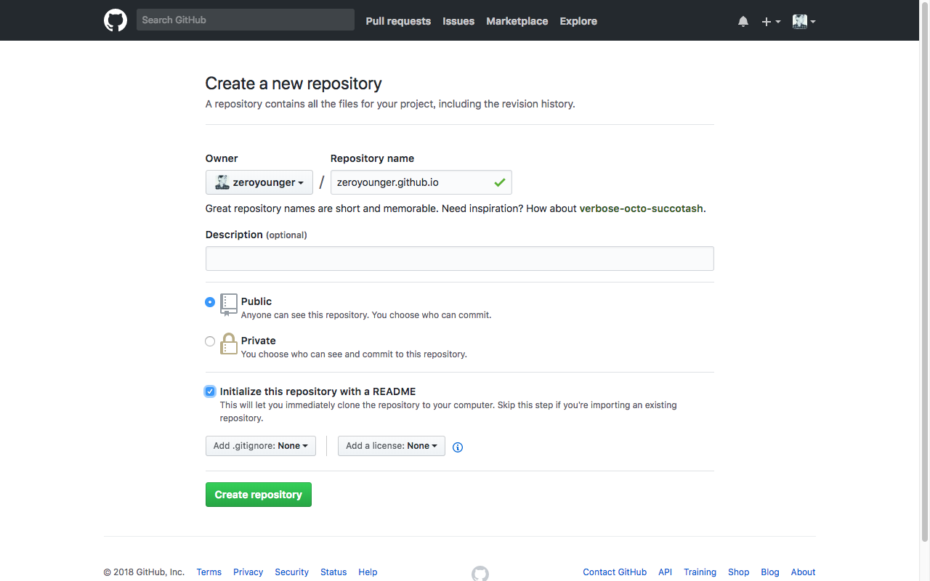Image resolution: width=930 pixels, height=581 pixels.
Task: Click the Create repository button
Action: [x=259, y=495]
